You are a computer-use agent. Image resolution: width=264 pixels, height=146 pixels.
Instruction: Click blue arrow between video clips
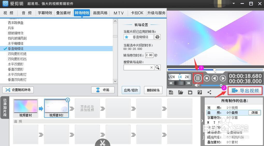[x=41, y=109]
